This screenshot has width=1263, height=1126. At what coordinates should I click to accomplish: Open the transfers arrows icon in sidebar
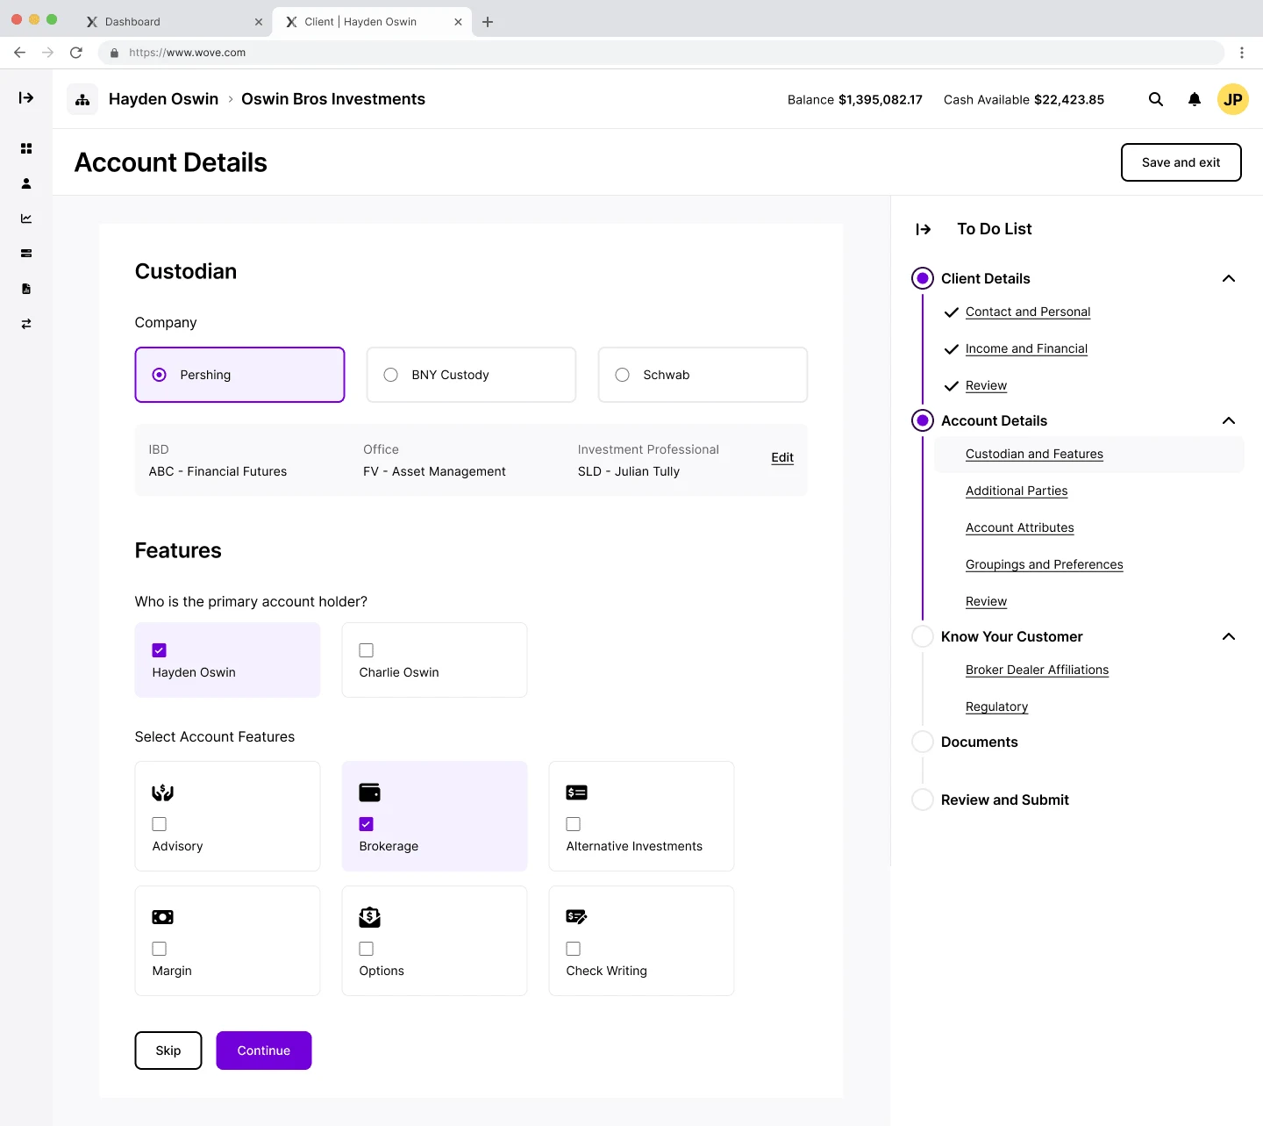(26, 324)
